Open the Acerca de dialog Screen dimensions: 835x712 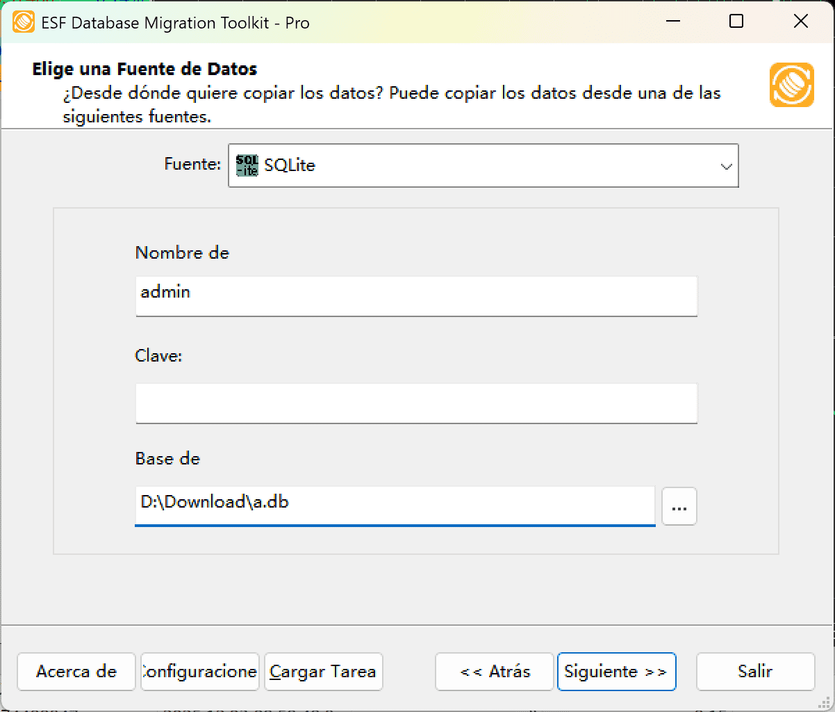click(76, 672)
